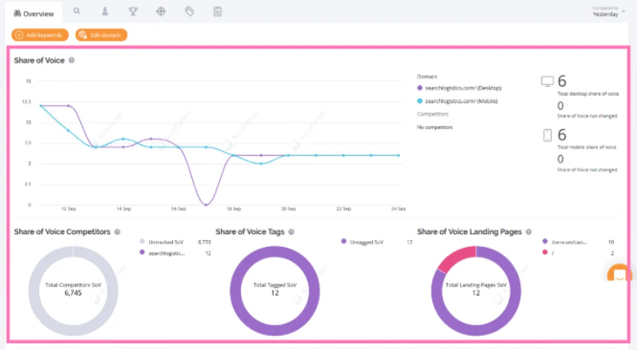Click the Share of Voice Tags info icon

[291, 232]
